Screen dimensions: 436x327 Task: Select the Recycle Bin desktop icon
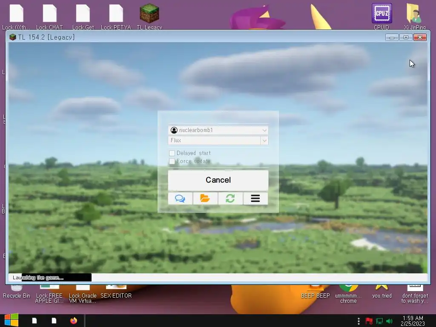(17, 293)
